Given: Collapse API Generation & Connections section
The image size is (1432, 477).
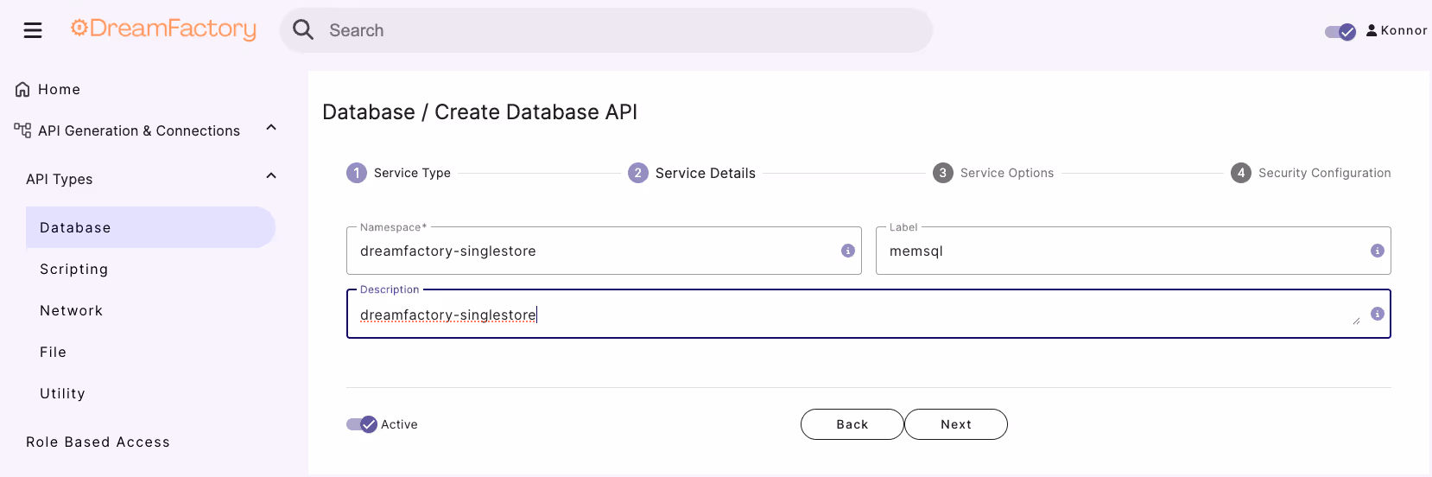Looking at the screenshot, I should tap(271, 128).
